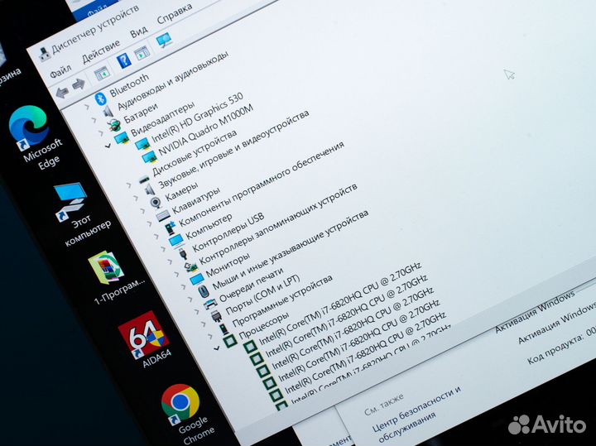Click the forward arrow in the Device Manager toolbar
This screenshot has width=596, height=446.
pos(79,84)
